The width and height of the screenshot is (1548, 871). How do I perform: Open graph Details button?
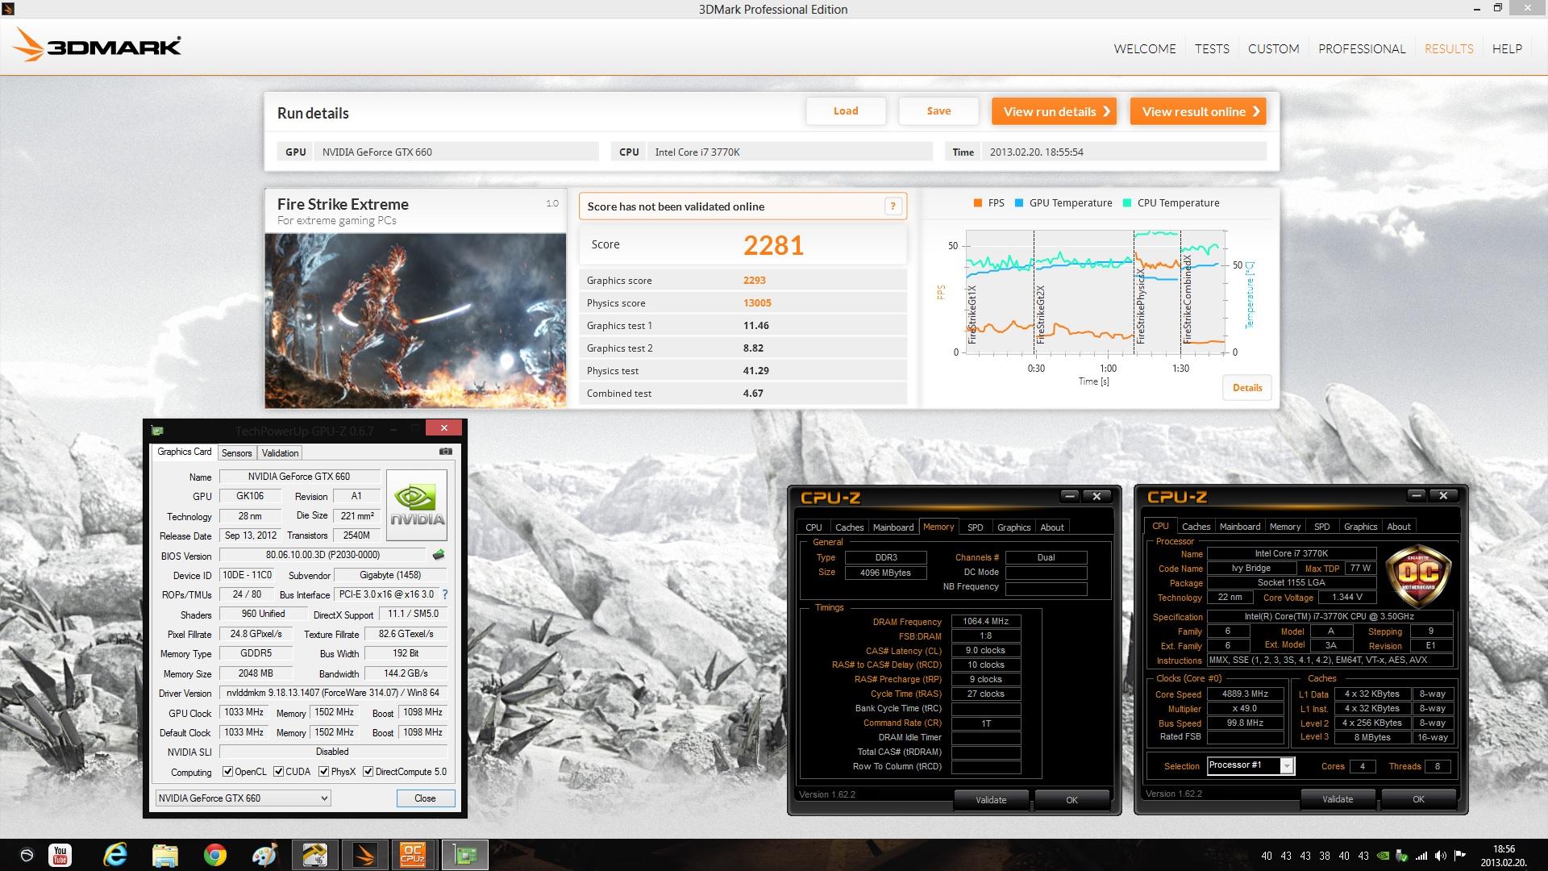(x=1247, y=388)
